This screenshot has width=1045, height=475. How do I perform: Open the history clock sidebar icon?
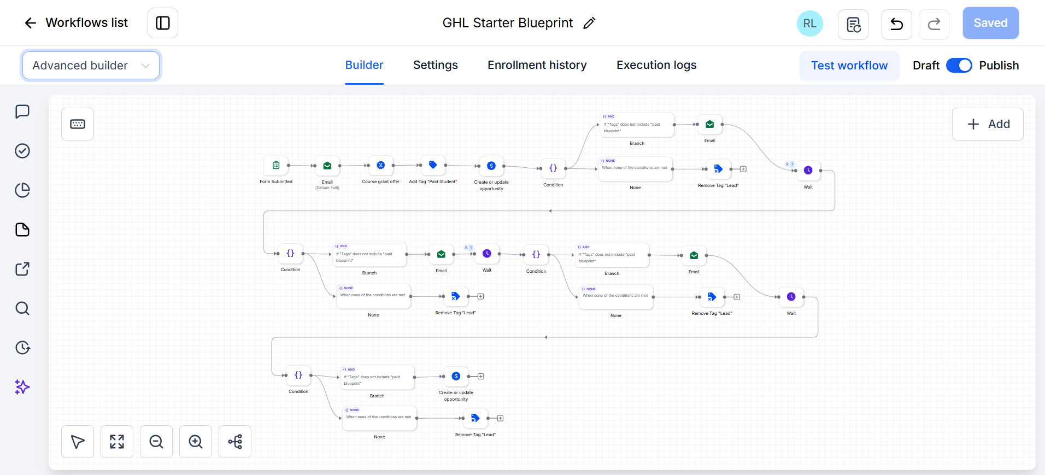(22, 348)
